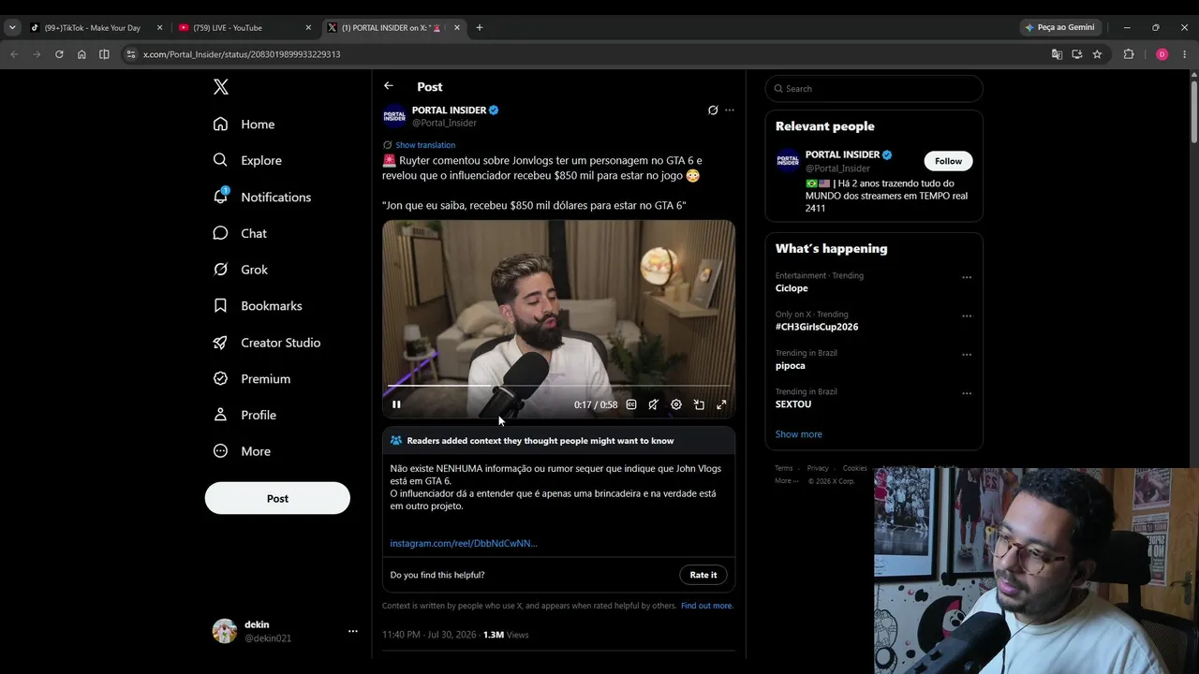Open options for SEXTOU trend
The image size is (1199, 674).
(x=967, y=393)
